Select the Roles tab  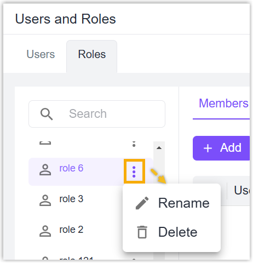pos(92,54)
